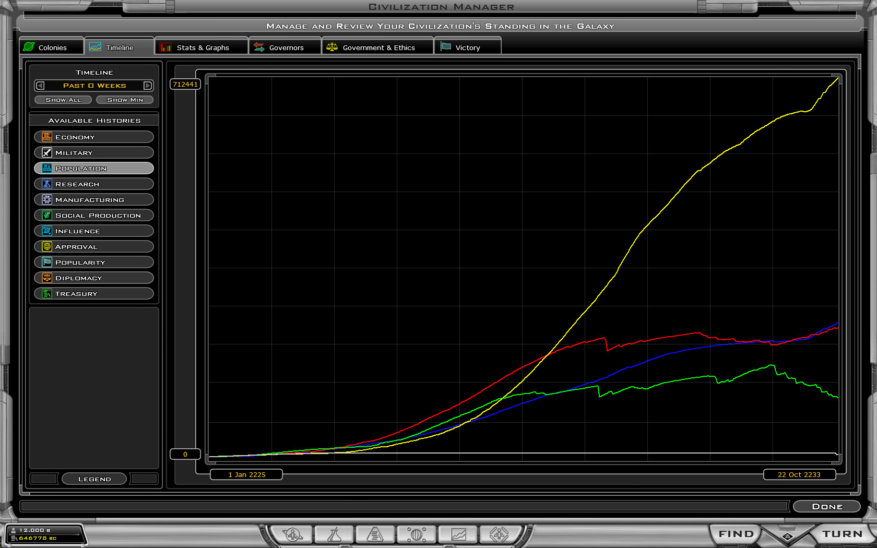
Task: Click the Show All timeline button
Action: 63,100
